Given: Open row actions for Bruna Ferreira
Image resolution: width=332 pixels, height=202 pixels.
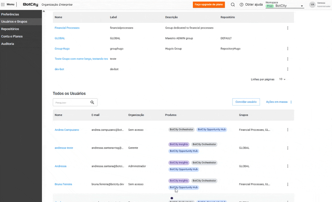Looking at the screenshot, I should coord(288,184).
